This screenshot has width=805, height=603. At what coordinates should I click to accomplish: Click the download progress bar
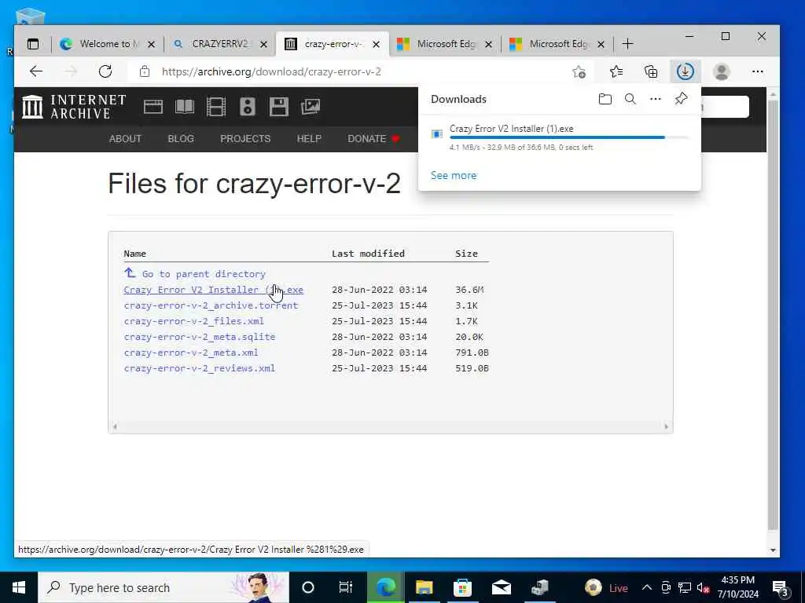click(569, 137)
